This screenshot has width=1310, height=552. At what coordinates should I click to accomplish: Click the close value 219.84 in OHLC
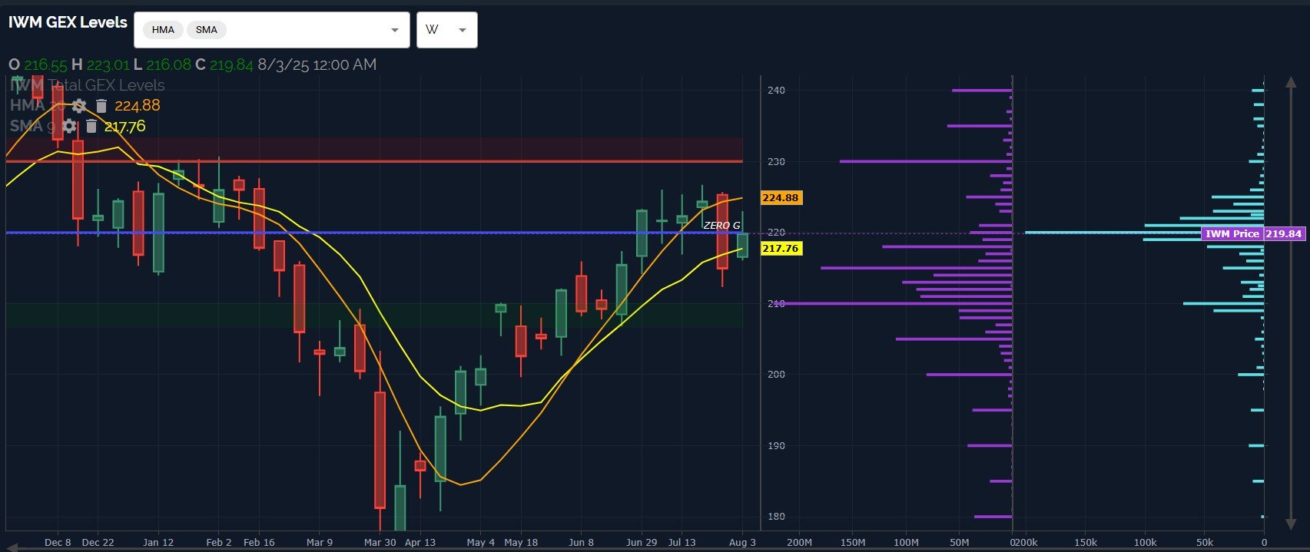231,64
